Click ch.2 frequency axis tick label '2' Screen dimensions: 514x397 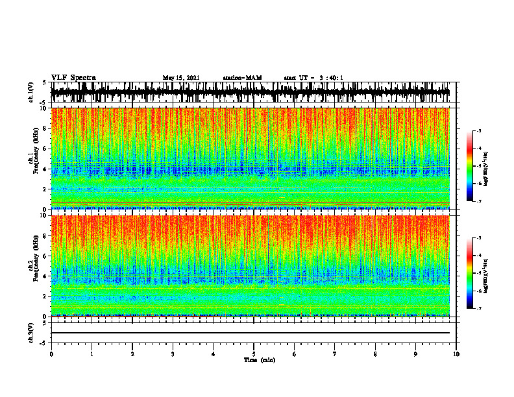pos(45,296)
